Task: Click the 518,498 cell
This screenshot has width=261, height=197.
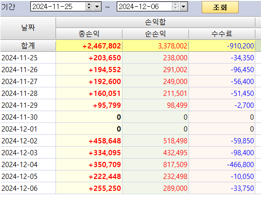Action: pyautogui.click(x=155, y=141)
